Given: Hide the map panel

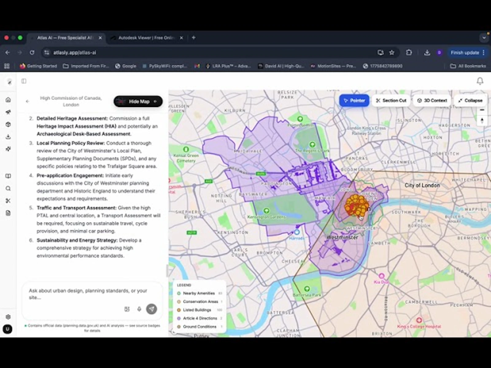Looking at the screenshot, I should [x=138, y=102].
